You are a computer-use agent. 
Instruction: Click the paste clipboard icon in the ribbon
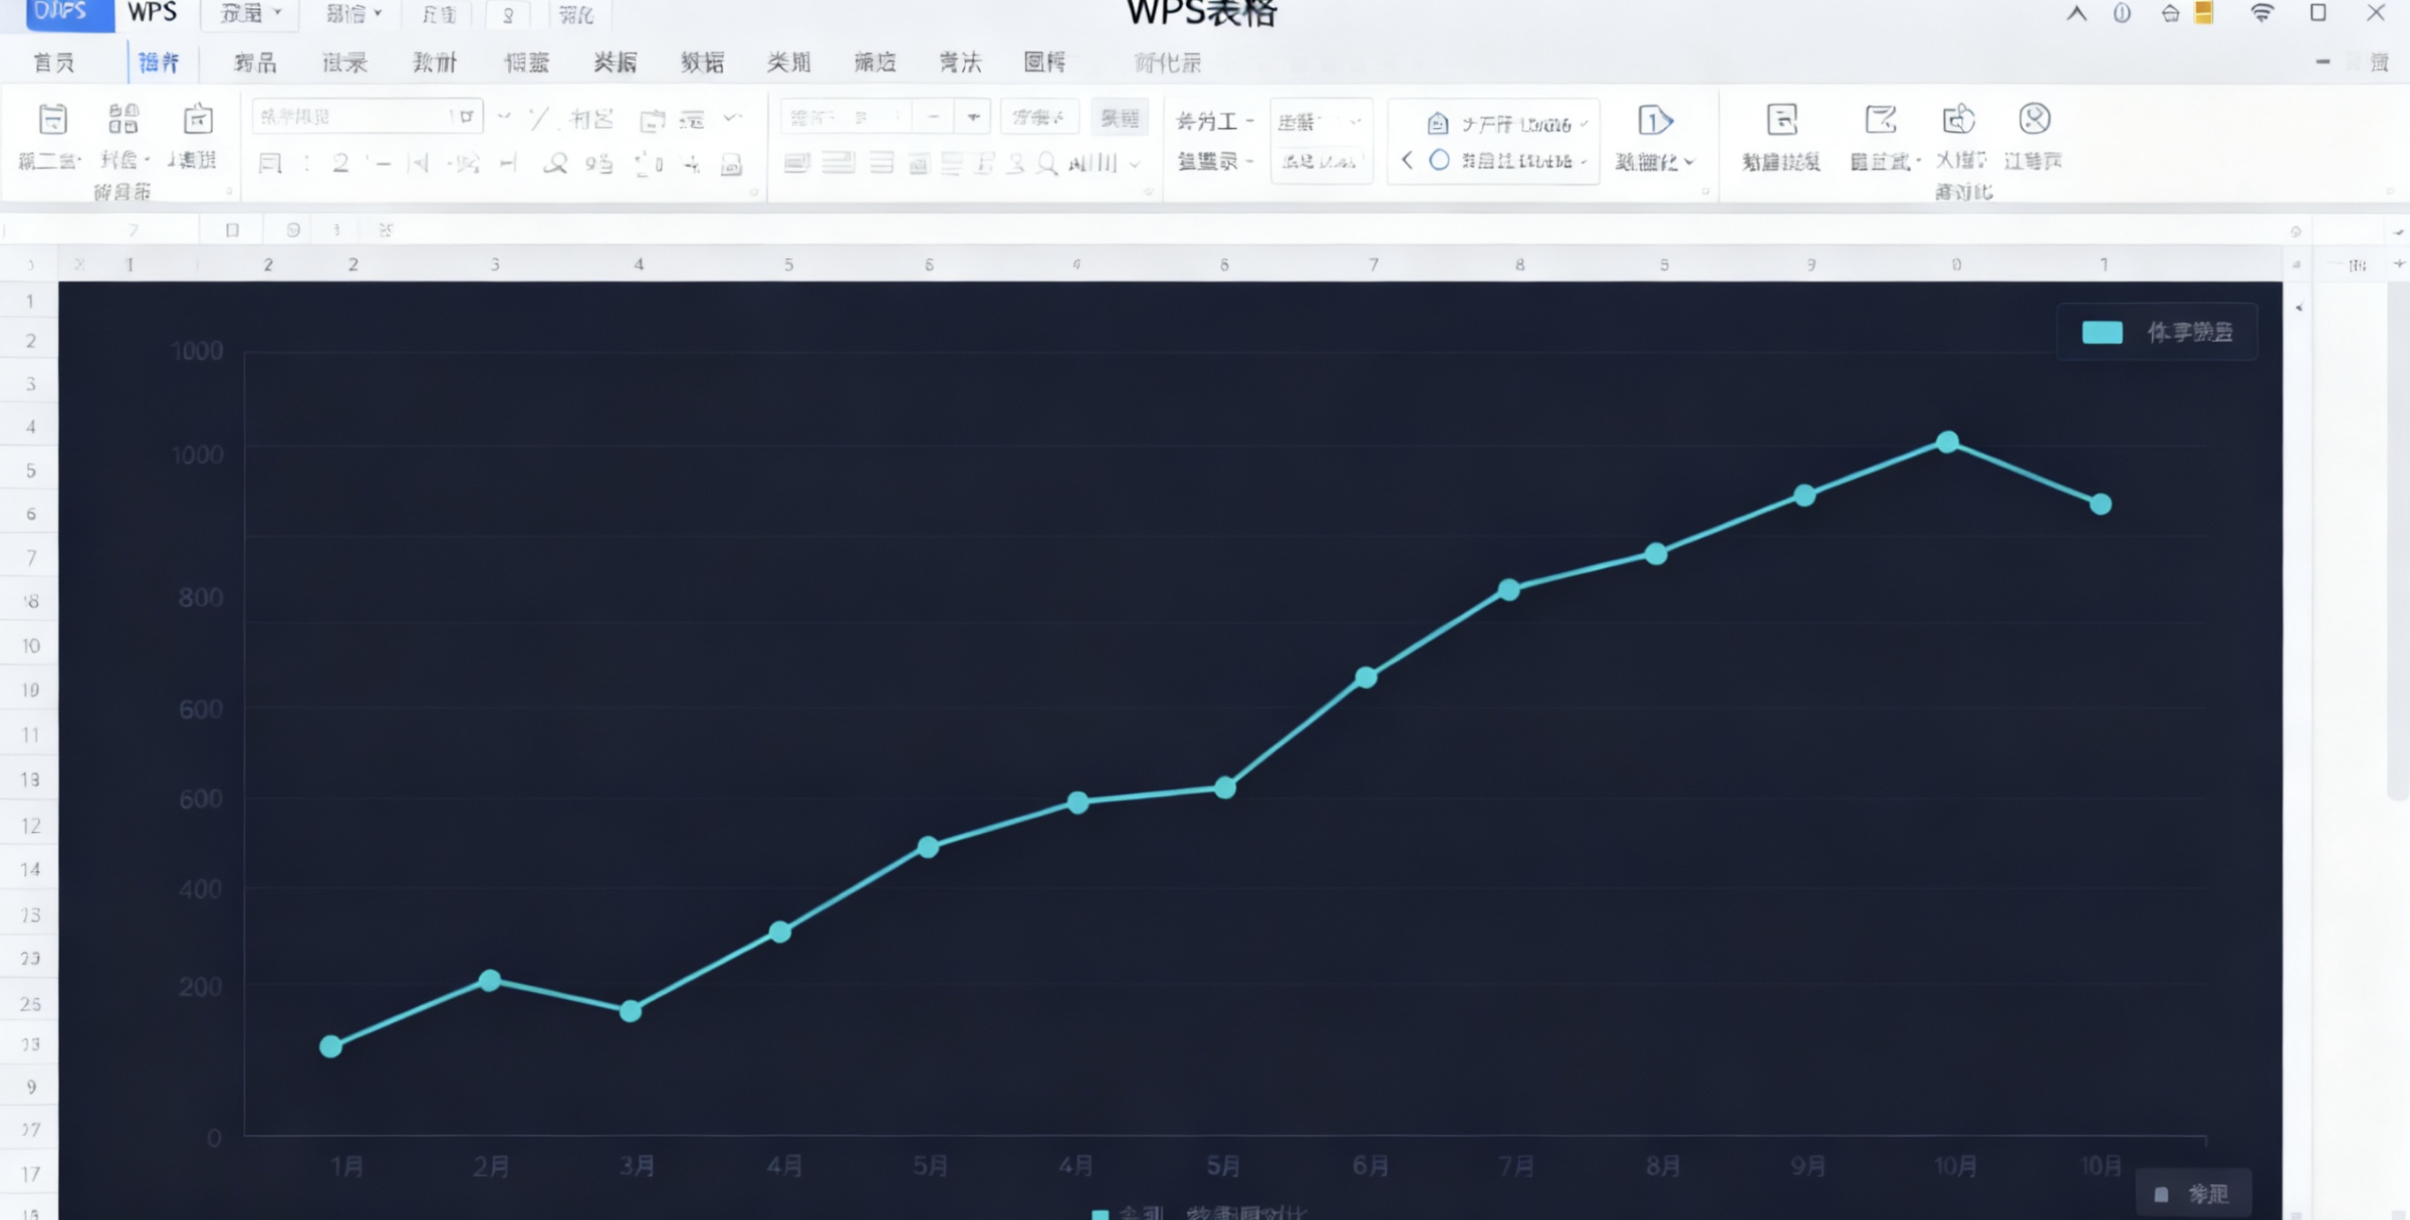[51, 119]
